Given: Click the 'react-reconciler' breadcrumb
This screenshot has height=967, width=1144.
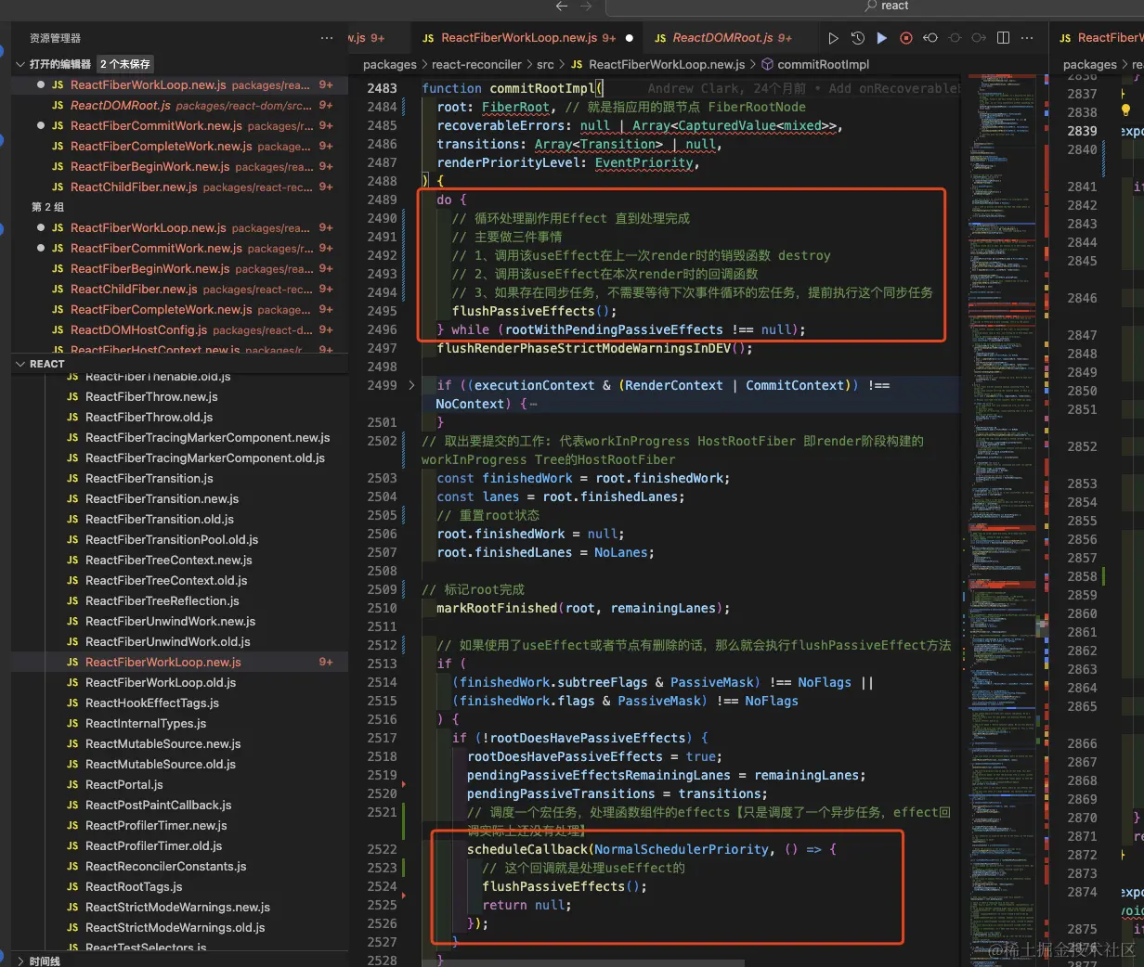Looking at the screenshot, I should (x=476, y=64).
